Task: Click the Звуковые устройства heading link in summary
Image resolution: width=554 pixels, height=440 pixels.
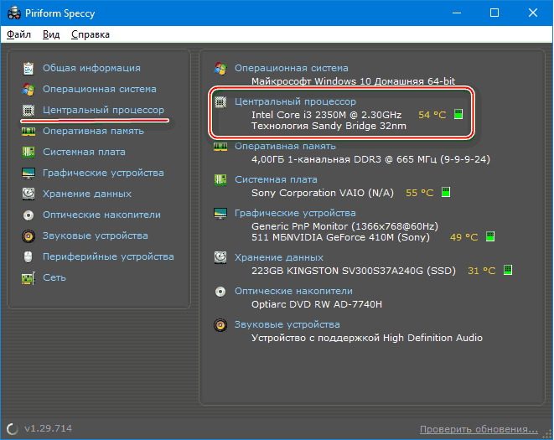Action: tap(287, 324)
